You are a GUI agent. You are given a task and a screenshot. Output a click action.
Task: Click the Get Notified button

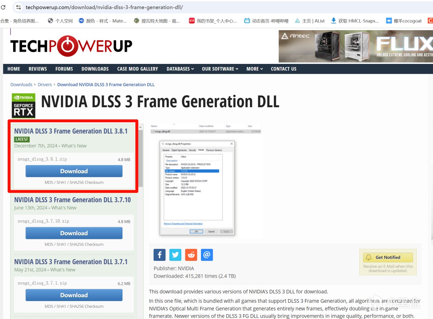(x=388, y=257)
